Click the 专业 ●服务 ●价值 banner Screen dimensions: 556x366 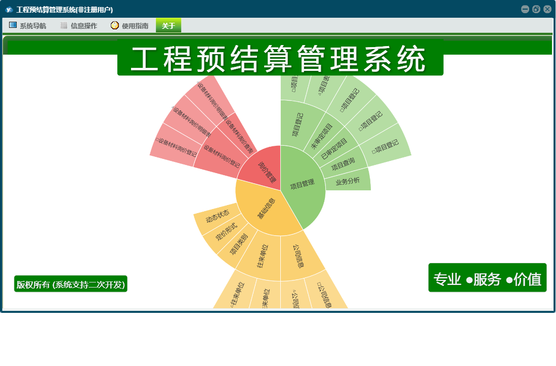(487, 278)
